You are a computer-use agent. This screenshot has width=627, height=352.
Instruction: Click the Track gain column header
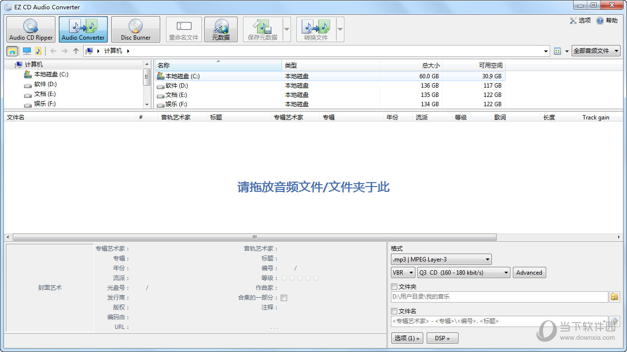click(601, 117)
